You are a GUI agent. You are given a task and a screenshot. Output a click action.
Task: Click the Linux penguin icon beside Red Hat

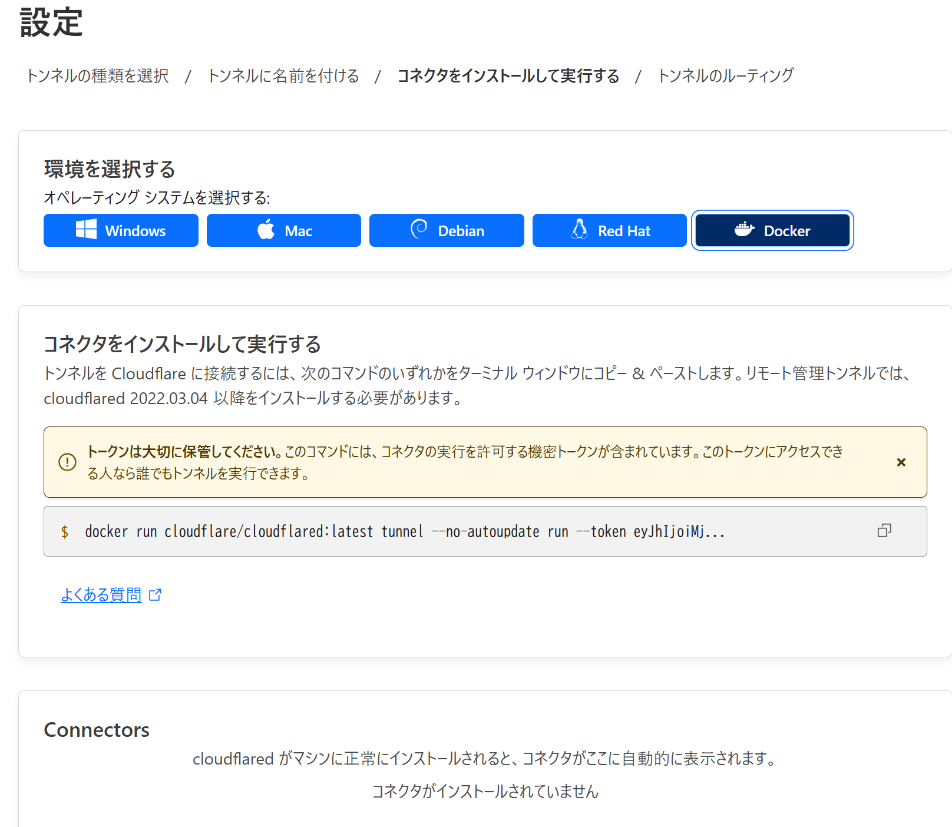580,230
